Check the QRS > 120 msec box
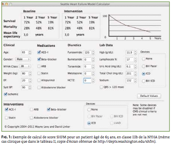The height and width of the screenshot is (148, 171). click(x=101, y=87)
